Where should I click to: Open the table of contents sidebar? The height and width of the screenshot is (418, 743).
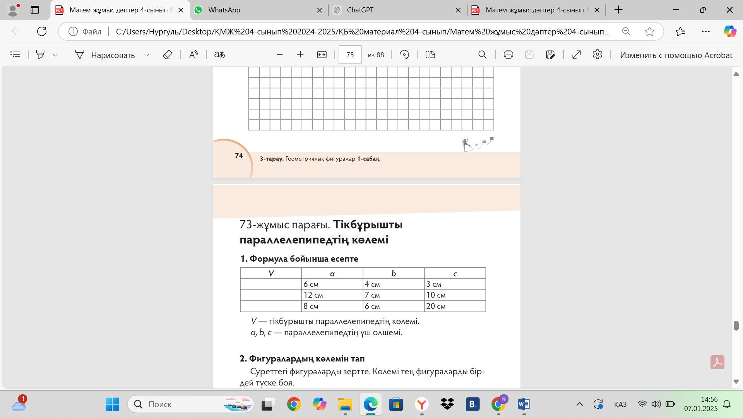[15, 55]
